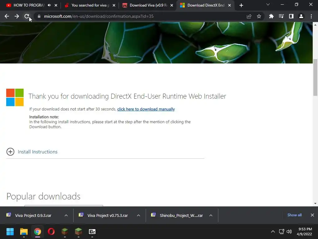This screenshot has width=318, height=239.
Task: Bookmark this page with the star icon
Action: click(x=259, y=16)
